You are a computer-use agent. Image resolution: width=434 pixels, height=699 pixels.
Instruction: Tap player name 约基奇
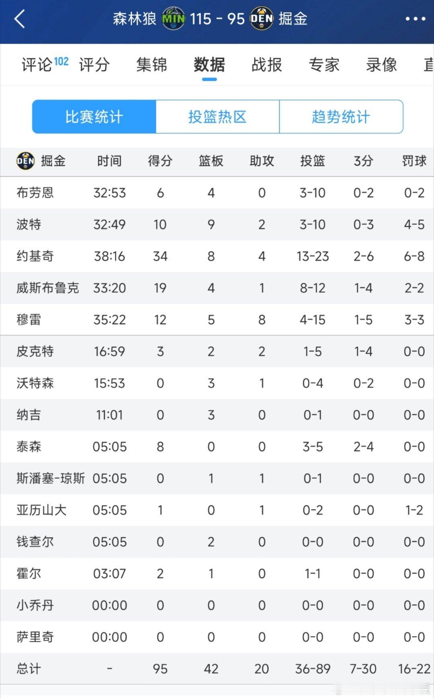35,256
